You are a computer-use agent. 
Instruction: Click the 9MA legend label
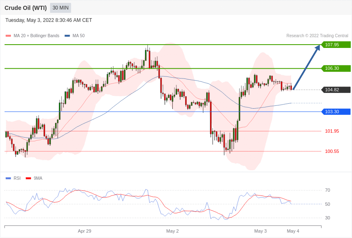(x=38, y=178)
